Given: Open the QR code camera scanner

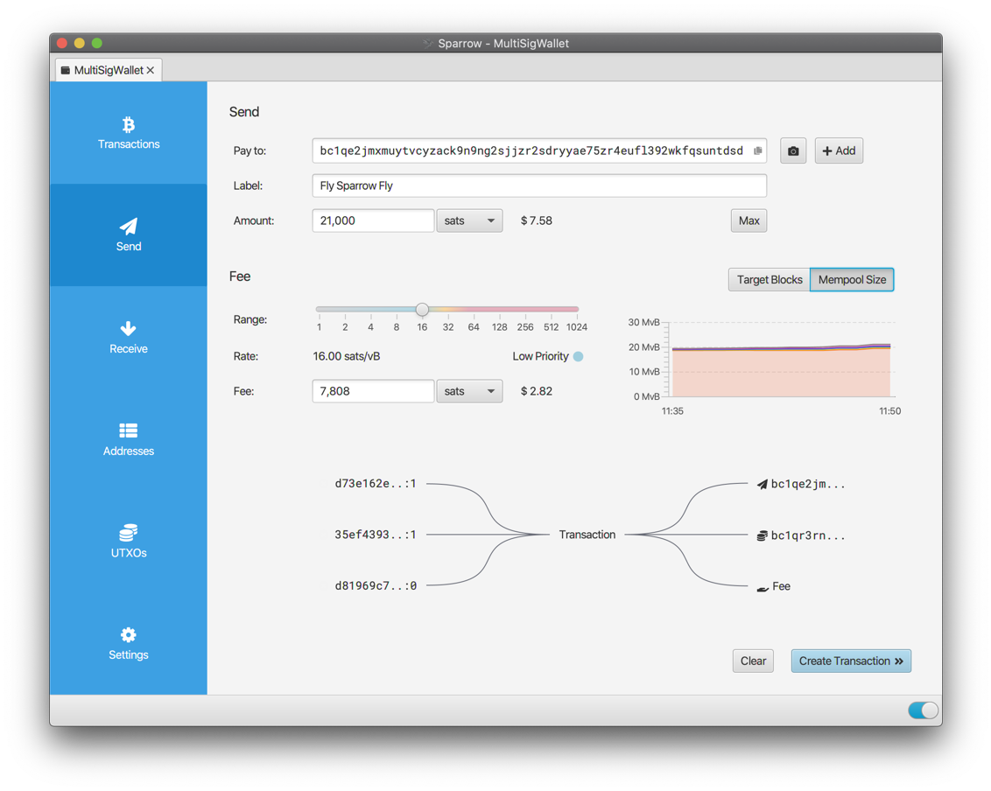Looking at the screenshot, I should click(x=793, y=150).
